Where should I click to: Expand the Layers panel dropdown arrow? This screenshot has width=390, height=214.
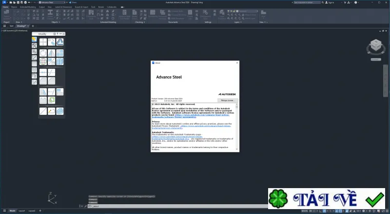click(241, 22)
